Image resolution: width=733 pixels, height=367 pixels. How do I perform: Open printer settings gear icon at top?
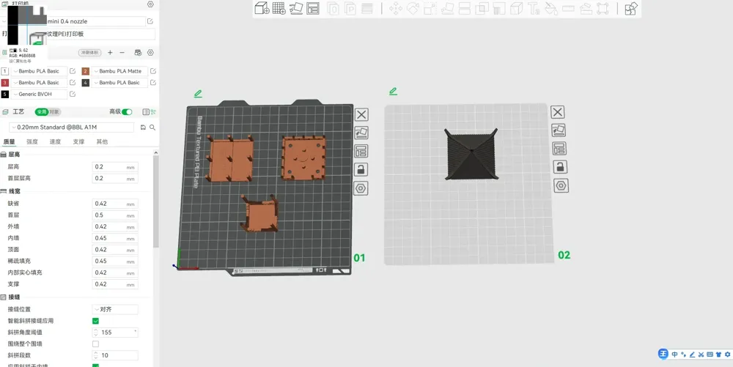(150, 4)
